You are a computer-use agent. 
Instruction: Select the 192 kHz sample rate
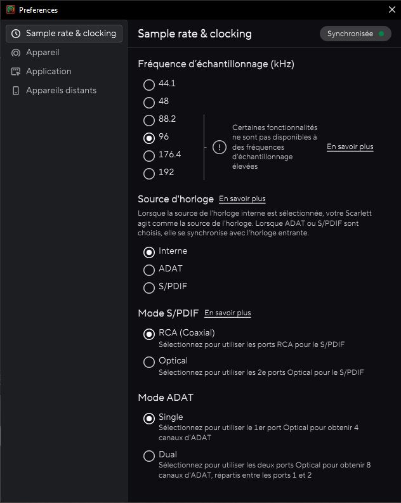(x=149, y=173)
